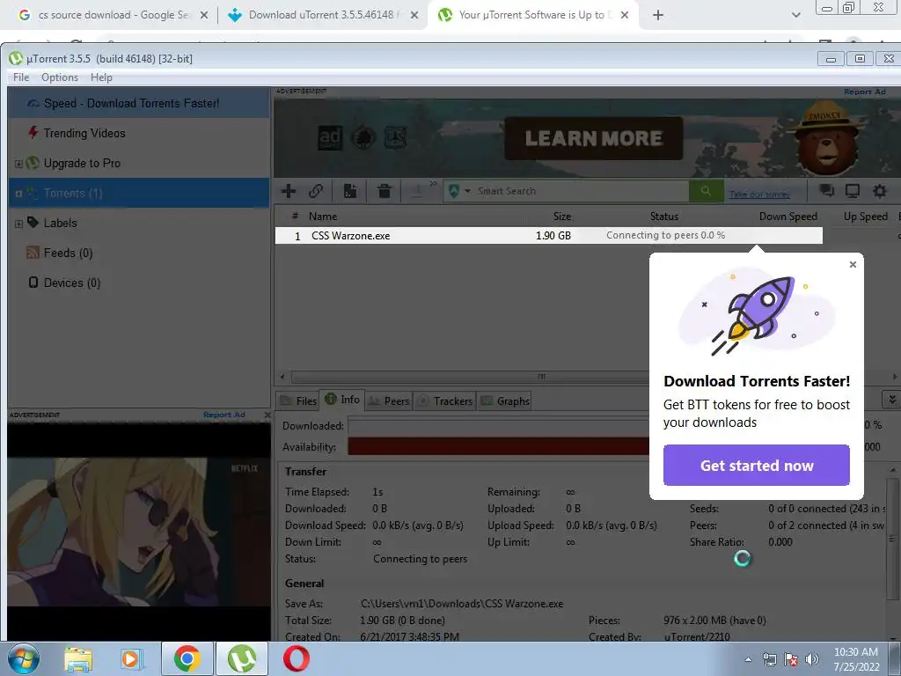Collapse the detail pane double-chevron button

point(891,399)
